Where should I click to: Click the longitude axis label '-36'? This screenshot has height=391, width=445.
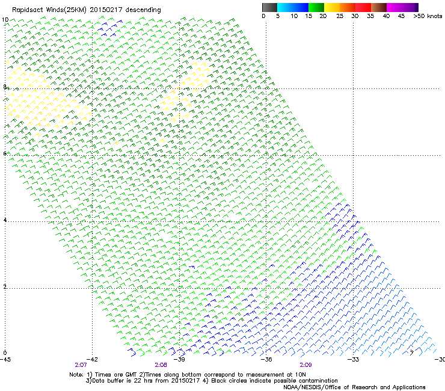tap(266, 360)
